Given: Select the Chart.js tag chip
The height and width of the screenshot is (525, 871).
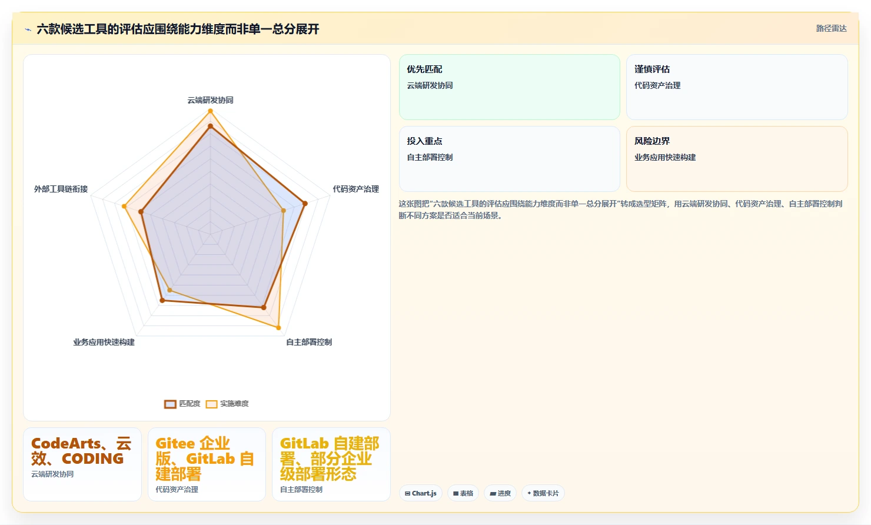Looking at the screenshot, I should tap(421, 493).
